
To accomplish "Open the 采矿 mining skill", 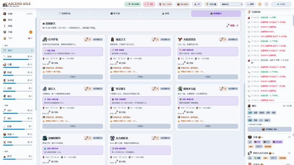I will [x=18, y=119].
